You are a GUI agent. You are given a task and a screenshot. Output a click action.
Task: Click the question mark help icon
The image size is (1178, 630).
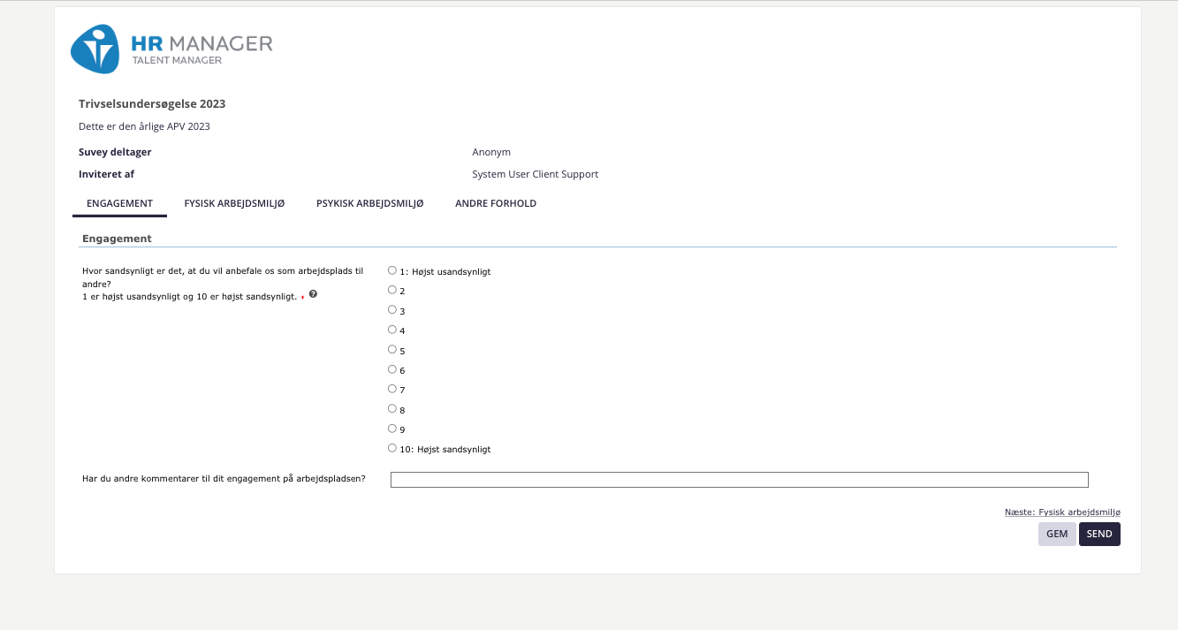313,294
